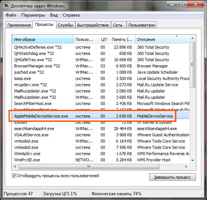Close the Task Manager window

196,4
